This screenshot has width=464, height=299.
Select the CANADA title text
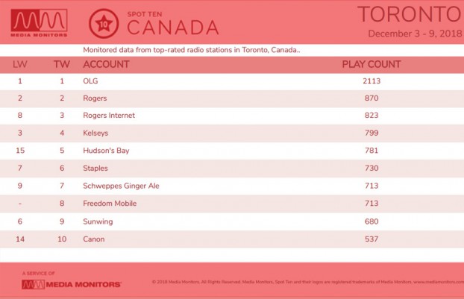tap(173, 28)
